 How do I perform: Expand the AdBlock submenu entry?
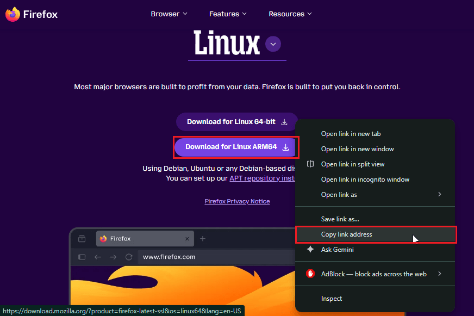375,274
